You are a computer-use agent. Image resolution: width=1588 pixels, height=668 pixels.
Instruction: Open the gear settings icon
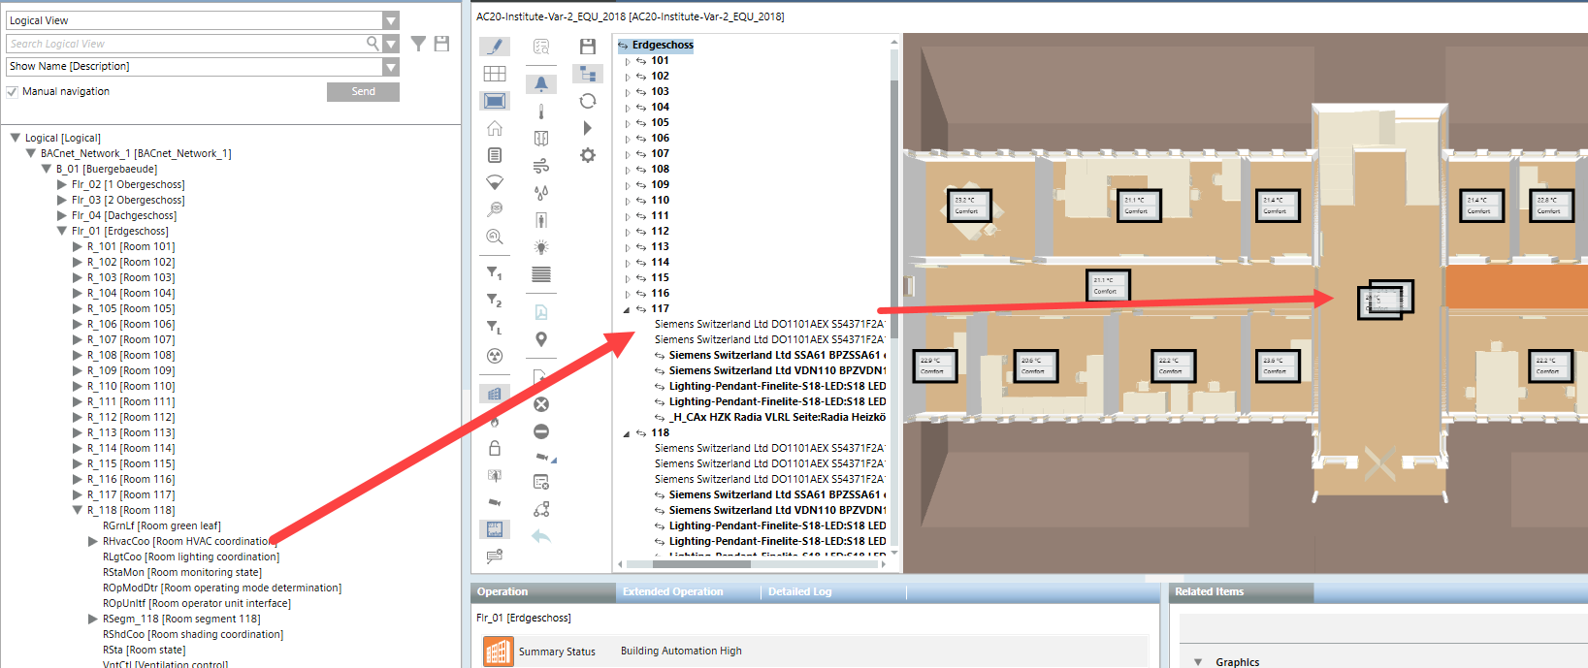(588, 155)
